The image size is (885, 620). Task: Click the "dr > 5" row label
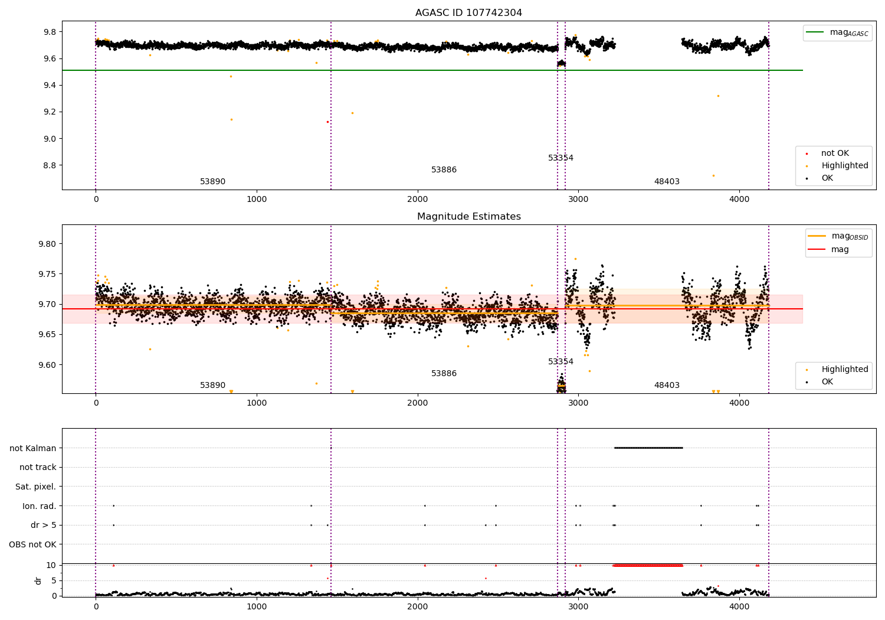44,526
